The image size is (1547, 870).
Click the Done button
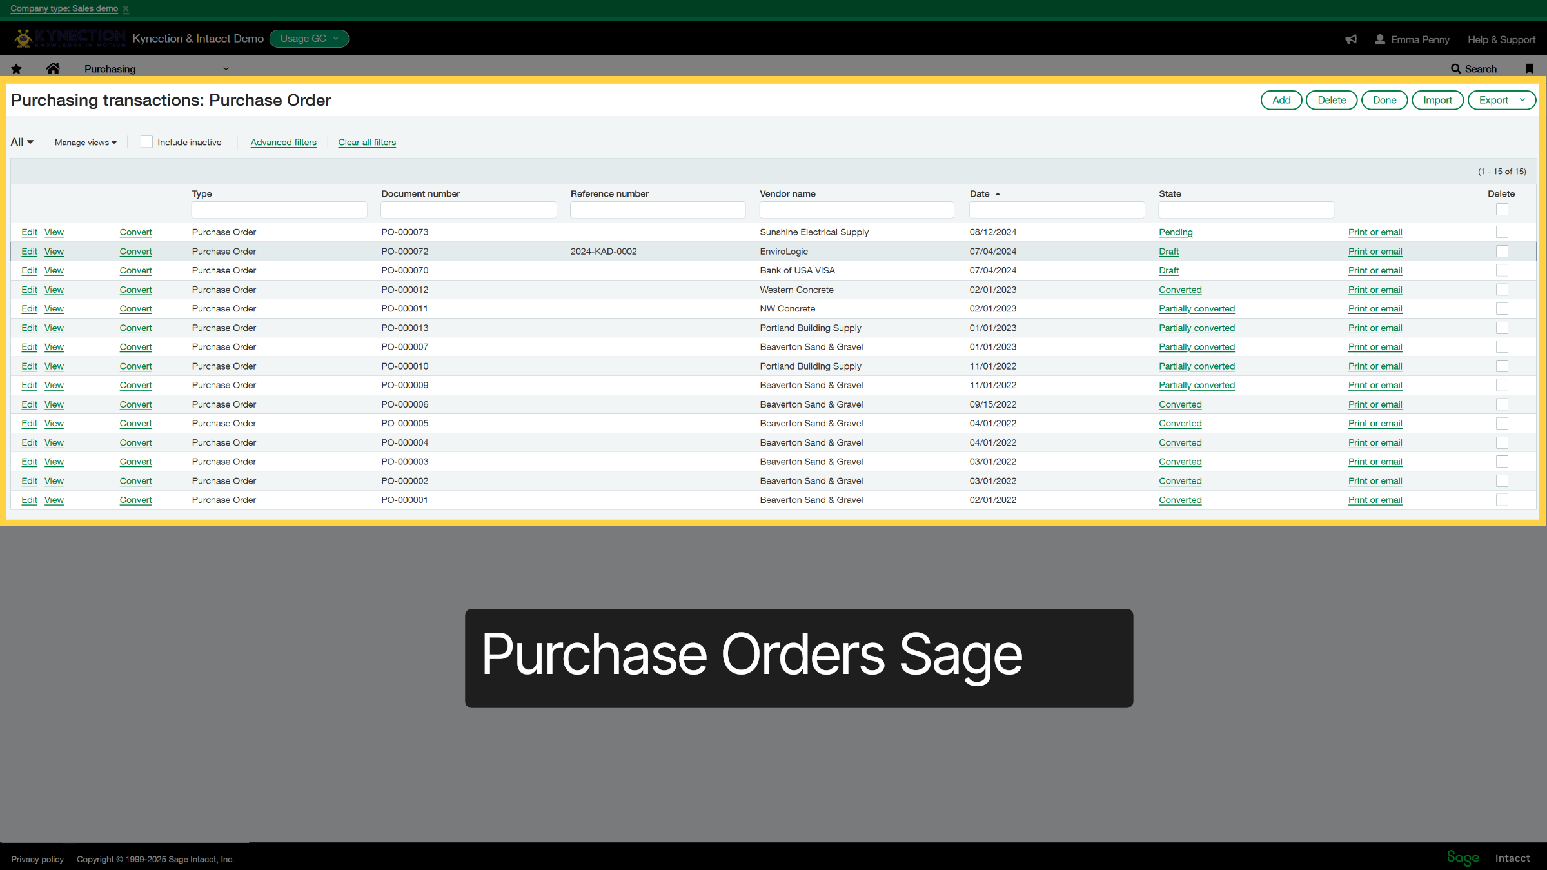(x=1384, y=100)
